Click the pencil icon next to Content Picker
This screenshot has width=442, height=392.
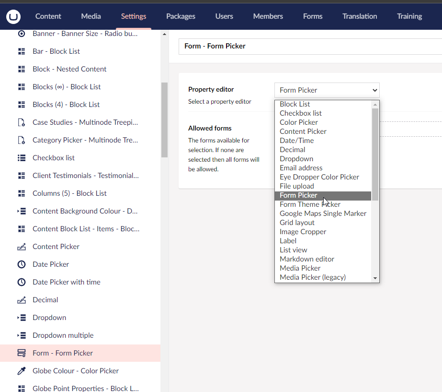pos(21,247)
